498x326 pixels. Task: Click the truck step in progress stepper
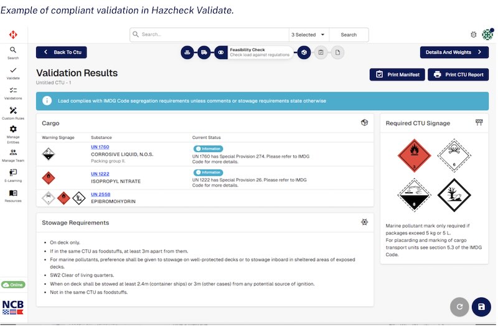coord(204,53)
